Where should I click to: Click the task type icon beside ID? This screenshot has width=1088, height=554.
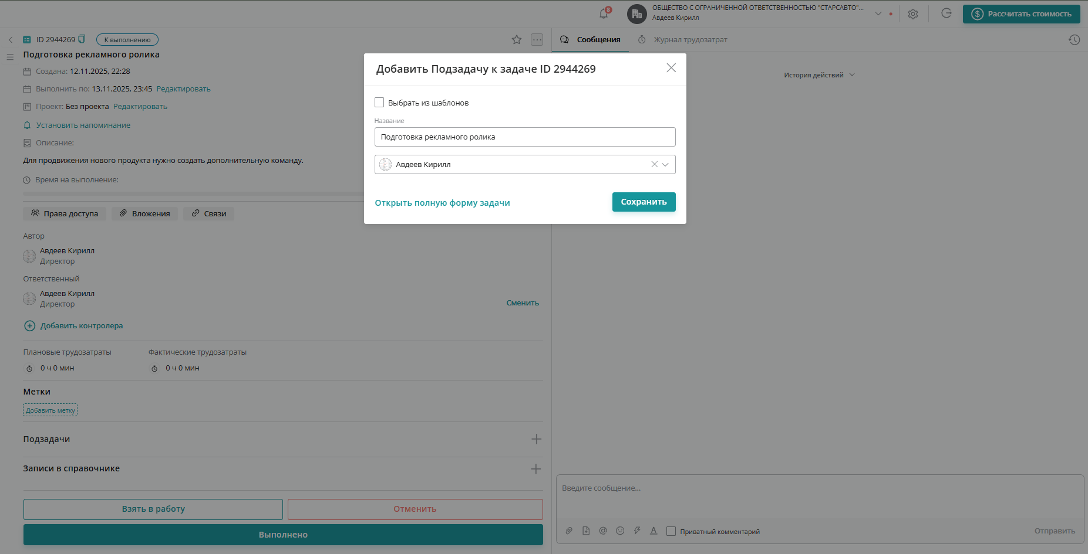coord(27,40)
